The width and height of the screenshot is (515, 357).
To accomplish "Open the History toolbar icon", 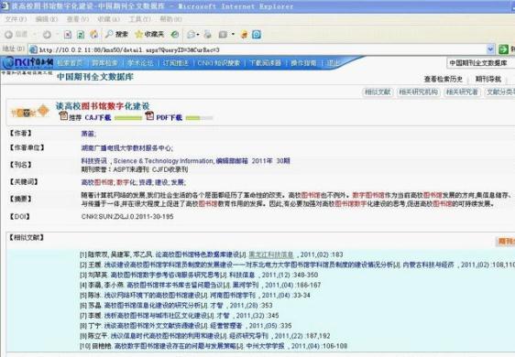I will click(x=175, y=34).
